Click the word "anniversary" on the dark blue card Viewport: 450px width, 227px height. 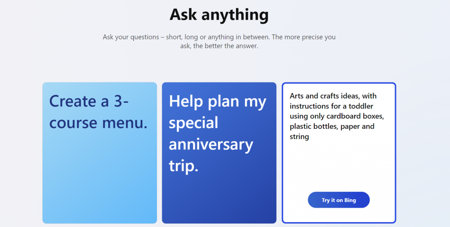point(211,144)
